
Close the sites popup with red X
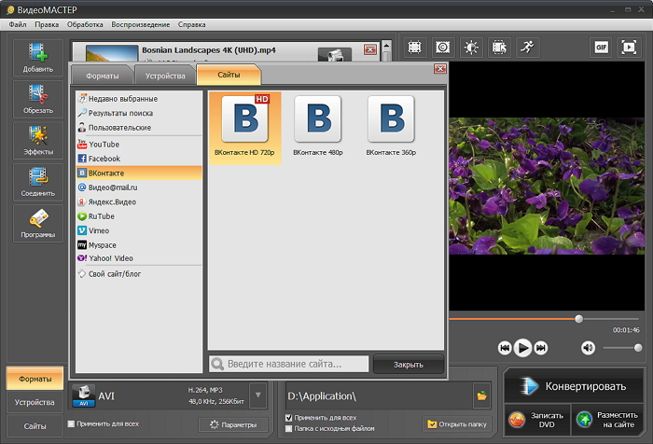coord(440,68)
